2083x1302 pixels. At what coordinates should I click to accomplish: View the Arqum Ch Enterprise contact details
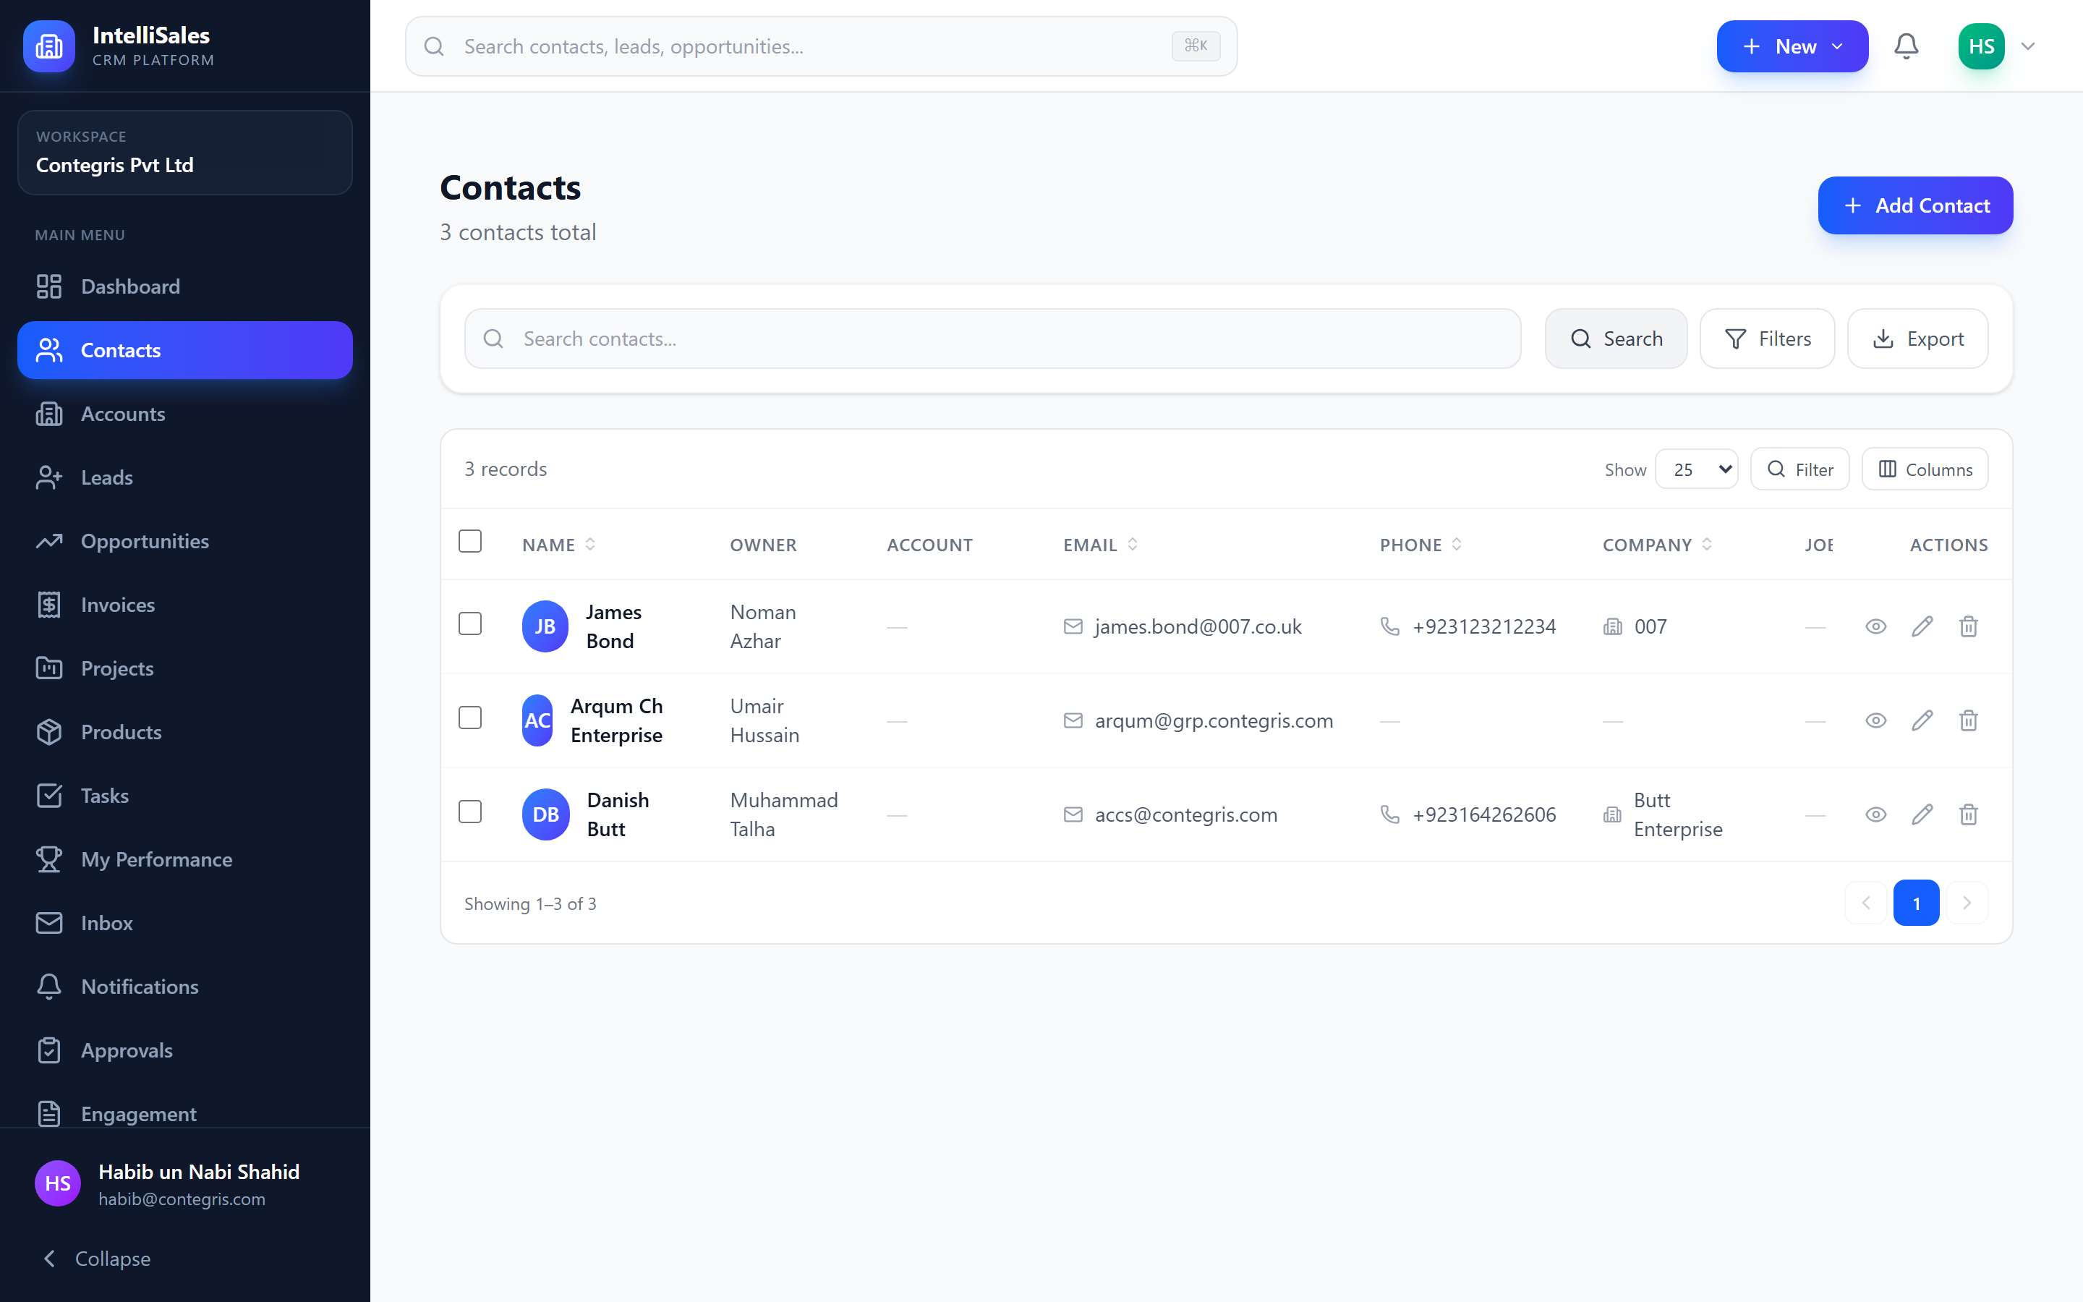[x=1875, y=720]
